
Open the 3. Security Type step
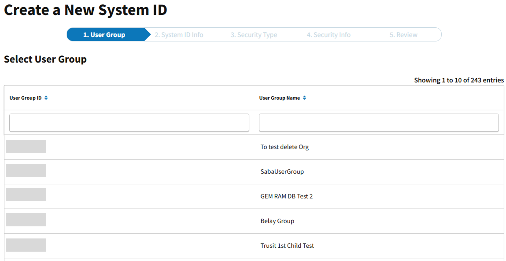tap(254, 35)
